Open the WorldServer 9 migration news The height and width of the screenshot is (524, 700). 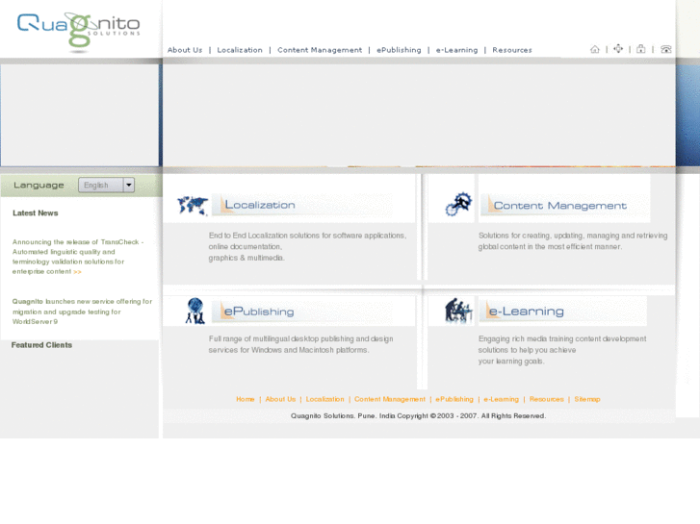point(82,312)
